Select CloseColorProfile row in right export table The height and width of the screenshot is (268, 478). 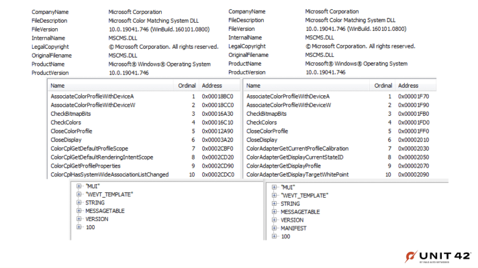click(340, 131)
